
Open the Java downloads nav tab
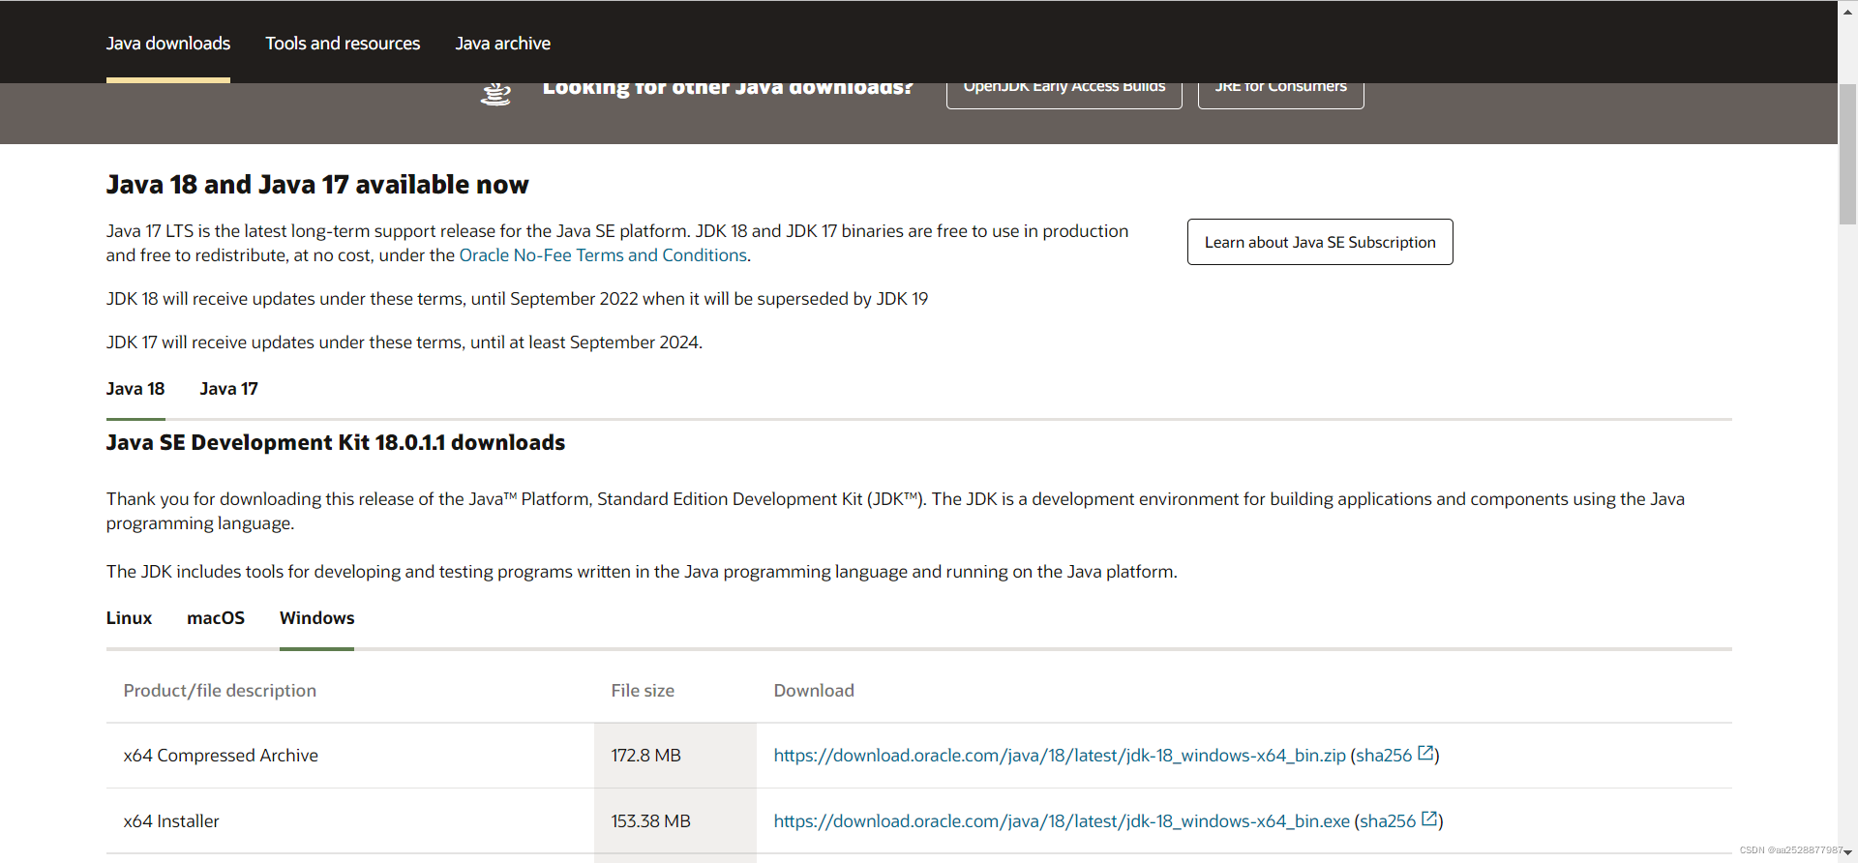(168, 44)
